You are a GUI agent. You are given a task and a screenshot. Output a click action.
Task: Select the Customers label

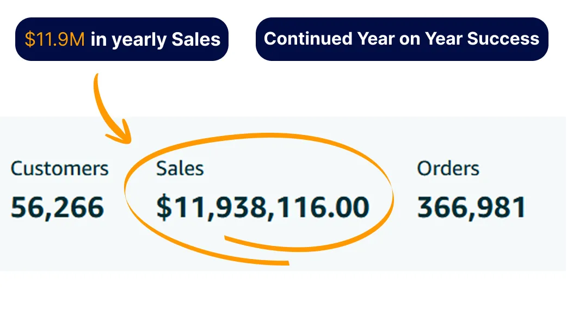click(x=60, y=169)
